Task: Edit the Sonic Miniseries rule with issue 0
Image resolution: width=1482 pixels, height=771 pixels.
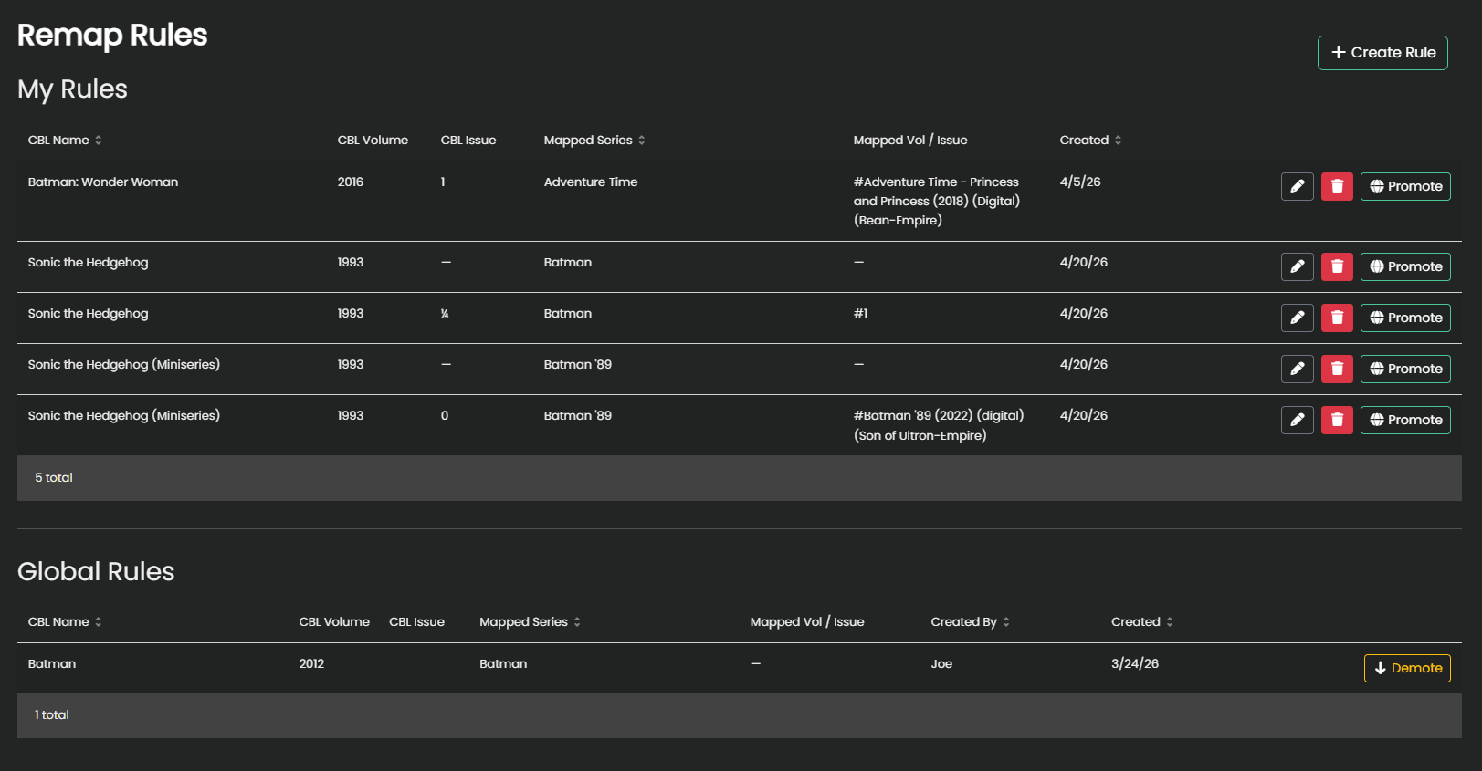Action: [x=1298, y=420]
